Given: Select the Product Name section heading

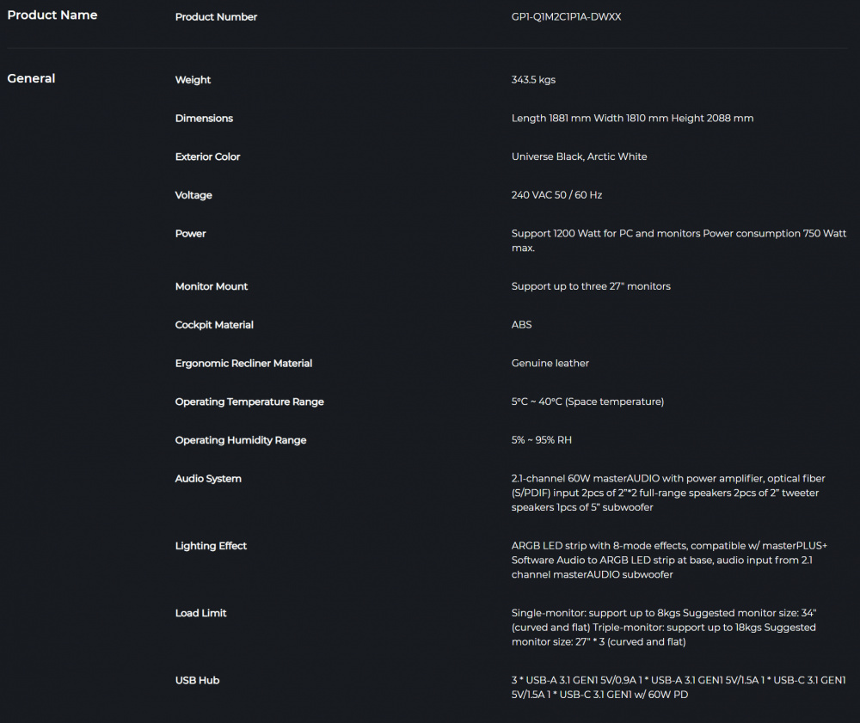Looking at the screenshot, I should pyautogui.click(x=52, y=15).
